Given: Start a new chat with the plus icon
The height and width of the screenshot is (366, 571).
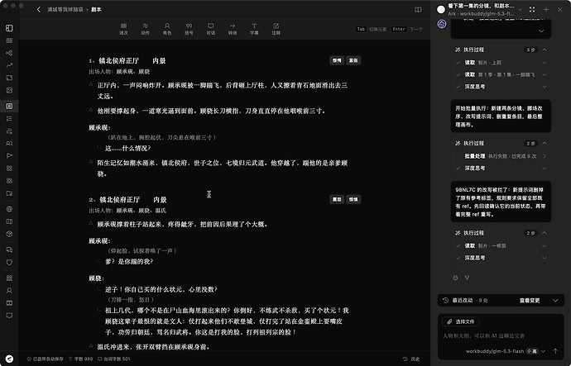Looking at the screenshot, I should tap(546, 10).
